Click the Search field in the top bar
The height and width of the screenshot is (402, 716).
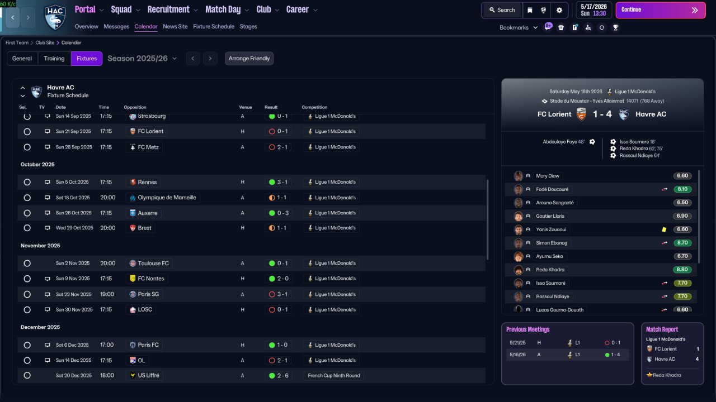tap(502, 10)
